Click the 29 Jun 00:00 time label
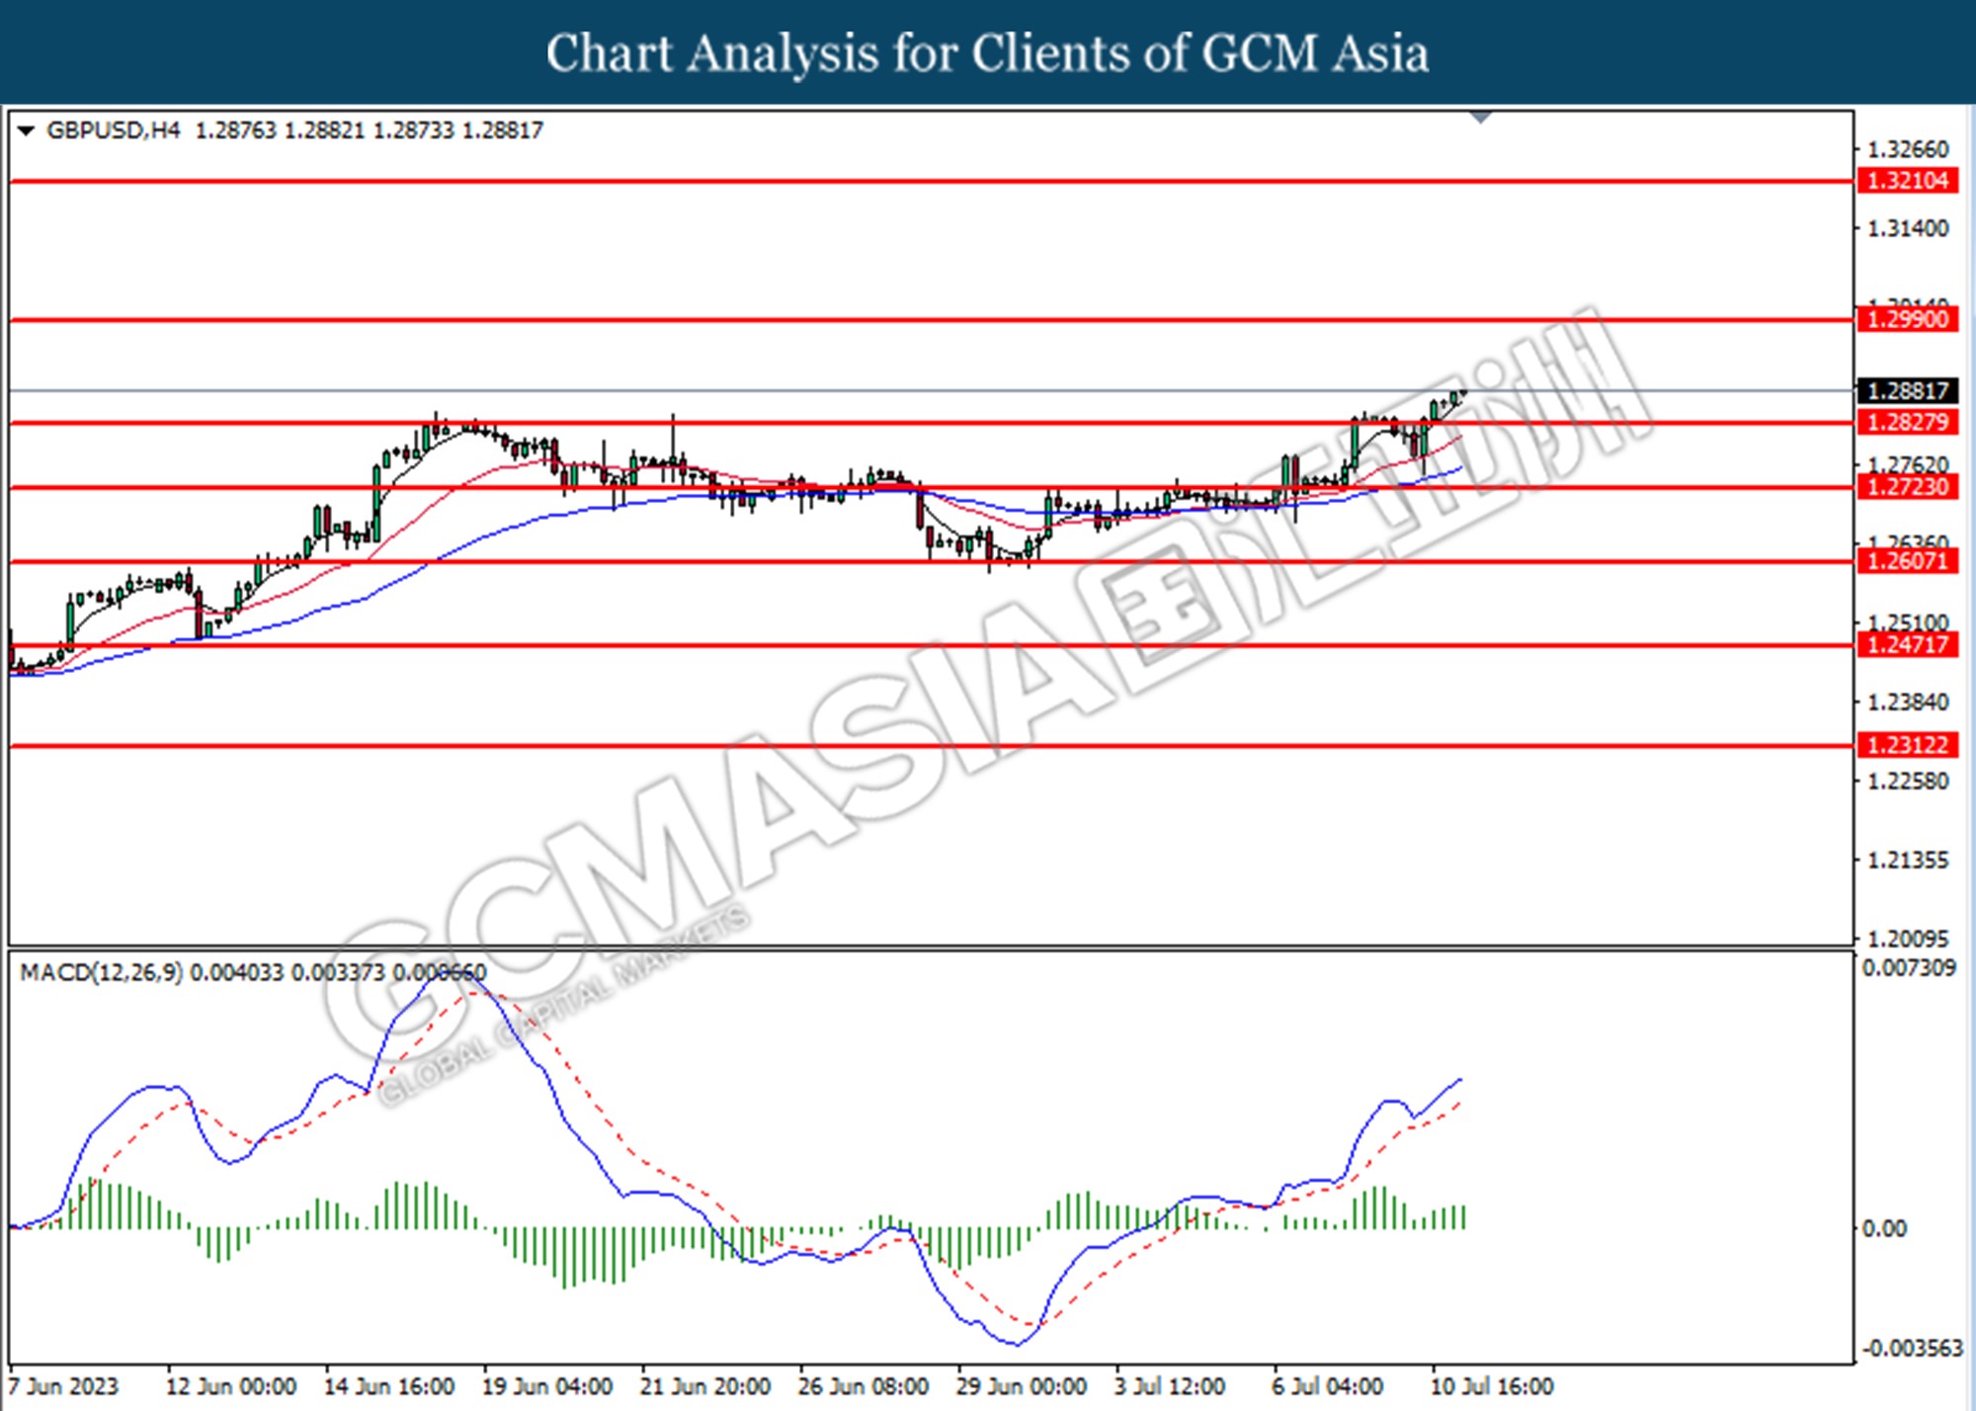This screenshot has width=1976, height=1411. (x=1022, y=1386)
